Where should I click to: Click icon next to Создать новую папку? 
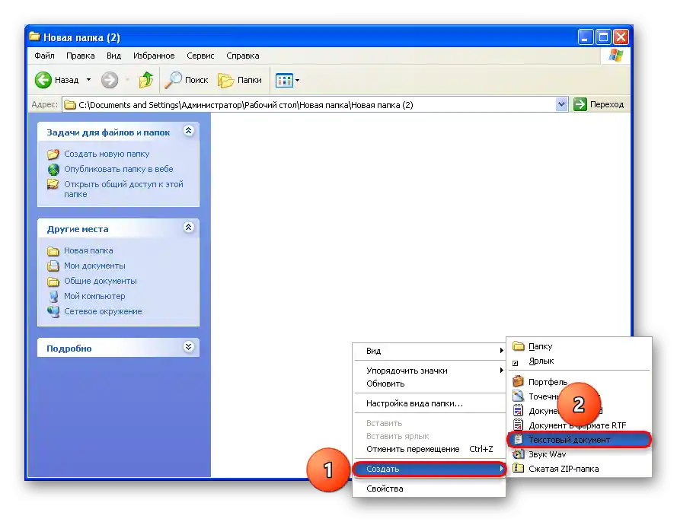pyautogui.click(x=53, y=154)
